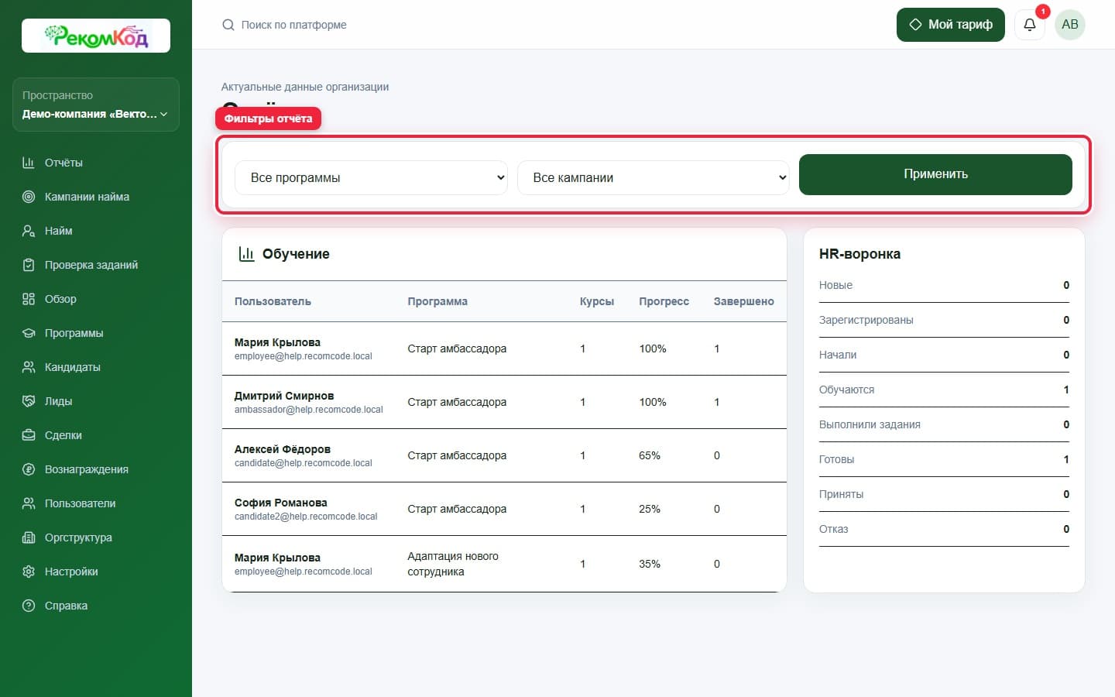
Task: Click the Новые funnel row
Action: coord(944,285)
